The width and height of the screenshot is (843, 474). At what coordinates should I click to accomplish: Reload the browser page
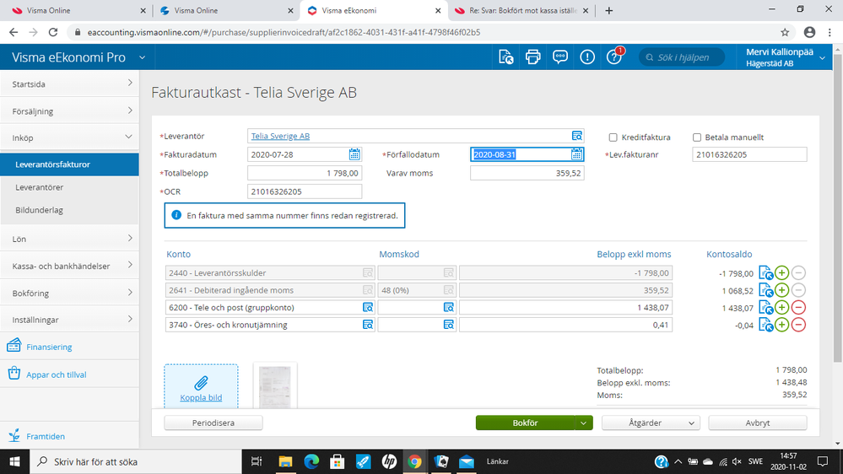coord(52,32)
